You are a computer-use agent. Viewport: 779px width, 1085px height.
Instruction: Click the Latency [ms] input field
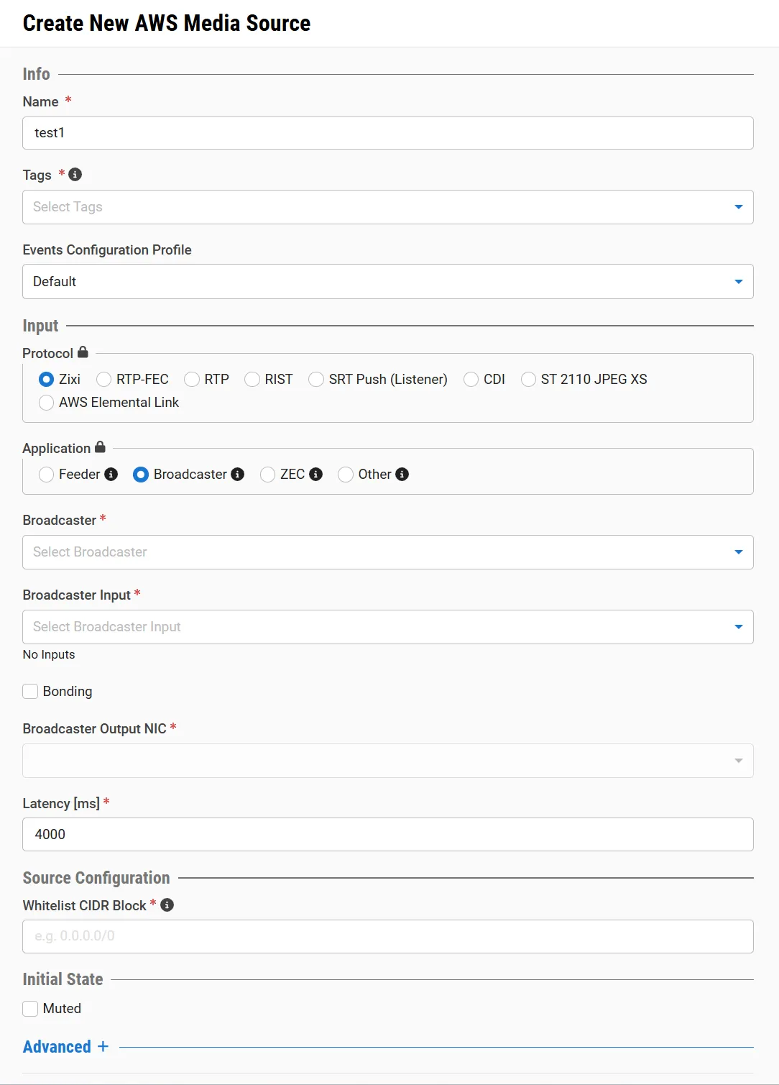click(x=388, y=835)
